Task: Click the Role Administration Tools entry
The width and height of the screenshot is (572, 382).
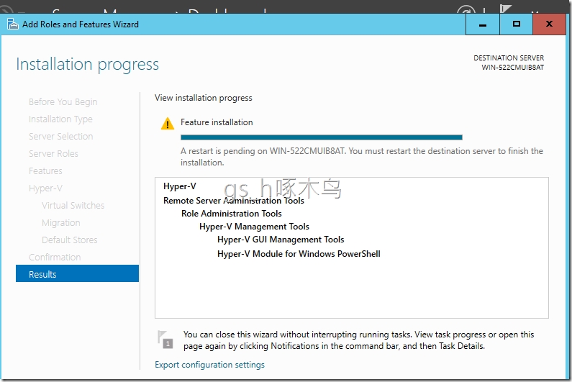Action: tap(231, 214)
